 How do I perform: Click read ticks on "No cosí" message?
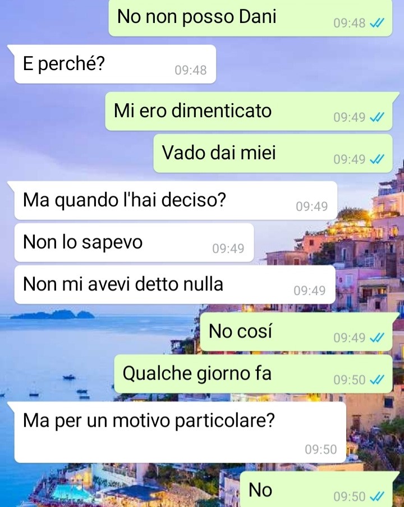click(x=377, y=338)
